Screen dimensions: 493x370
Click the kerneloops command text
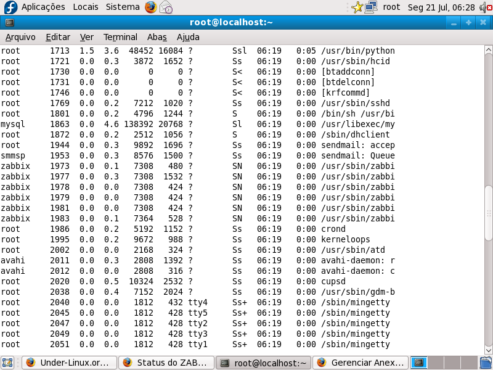click(x=346, y=239)
